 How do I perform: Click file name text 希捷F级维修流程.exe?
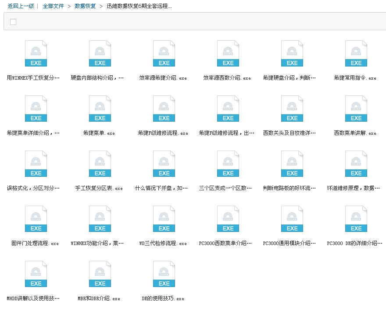tap(163, 133)
